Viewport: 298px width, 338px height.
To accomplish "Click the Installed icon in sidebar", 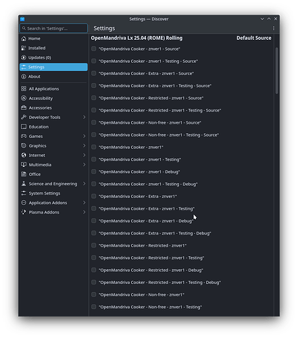I will pyautogui.click(x=24, y=48).
